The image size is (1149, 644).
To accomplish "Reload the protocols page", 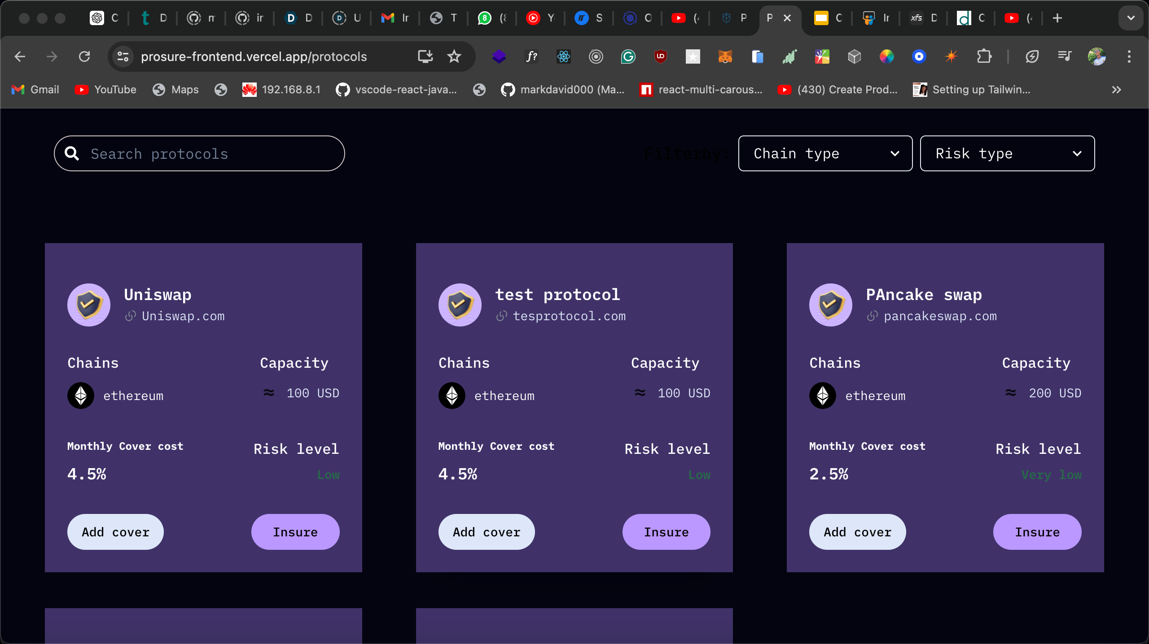I will pos(84,57).
